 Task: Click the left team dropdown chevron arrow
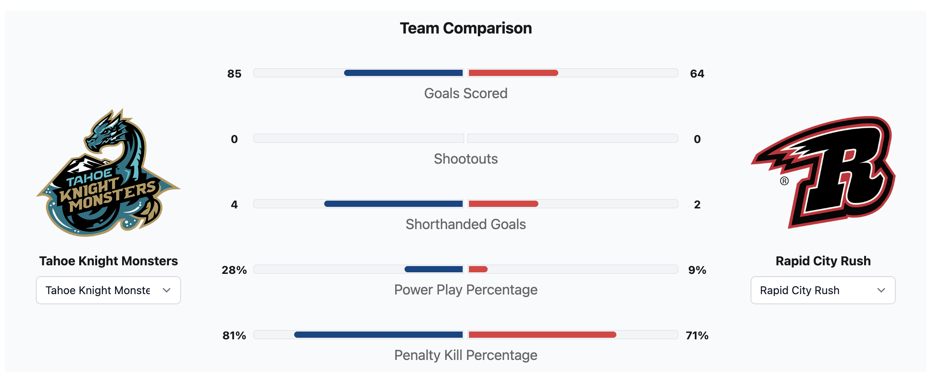coord(167,290)
